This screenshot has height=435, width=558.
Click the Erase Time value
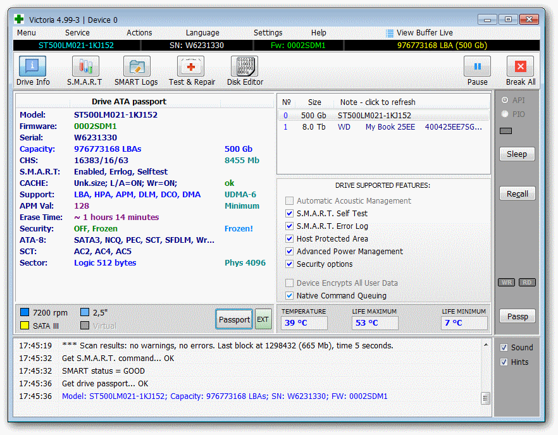pos(116,217)
